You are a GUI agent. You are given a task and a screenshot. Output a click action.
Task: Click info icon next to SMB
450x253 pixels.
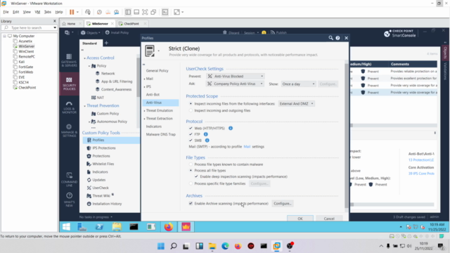click(x=207, y=141)
